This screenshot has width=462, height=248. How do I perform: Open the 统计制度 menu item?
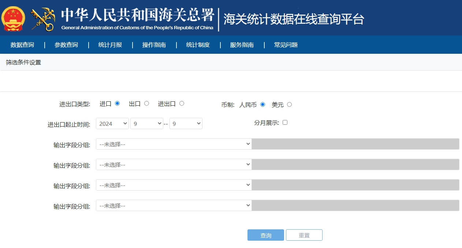(198, 45)
